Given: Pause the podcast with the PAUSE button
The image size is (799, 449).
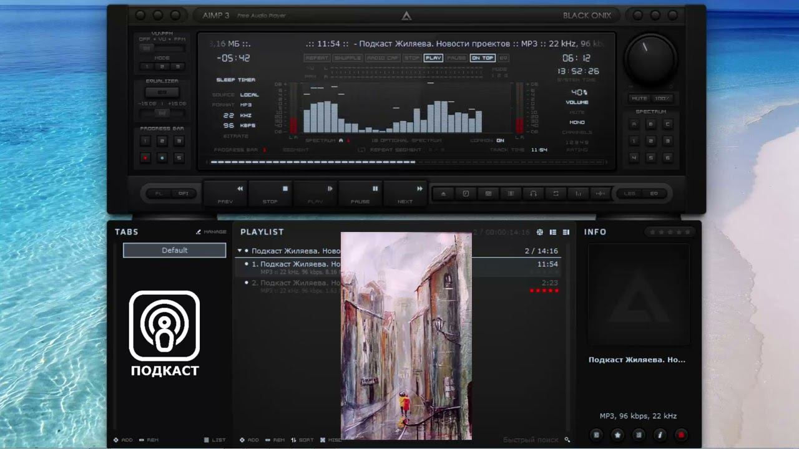Looking at the screenshot, I should point(360,193).
